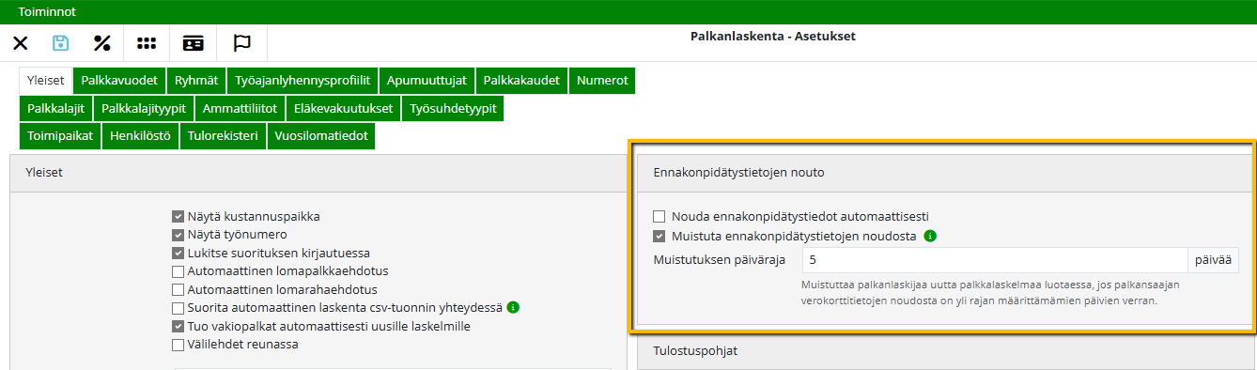This screenshot has width=1257, height=370.
Task: Open the Tulorekisteri tab
Action: [x=223, y=137]
